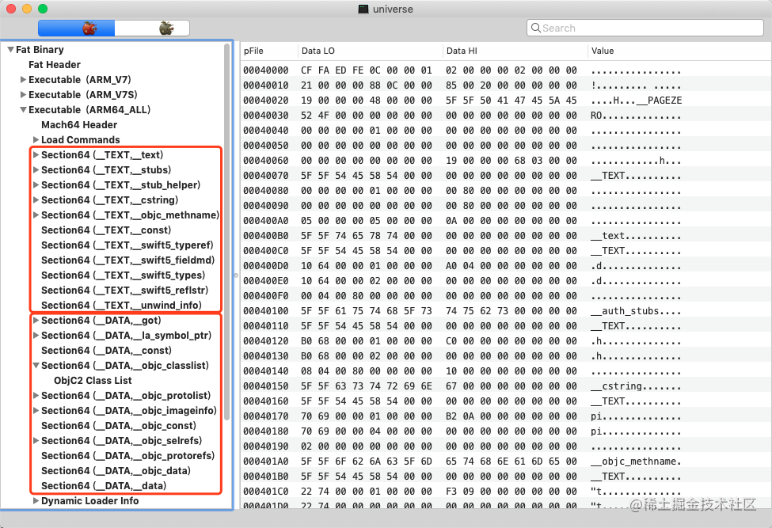
Task: Select Section64 (__TEXT,__swift5_reflstr) row
Action: pos(124,291)
